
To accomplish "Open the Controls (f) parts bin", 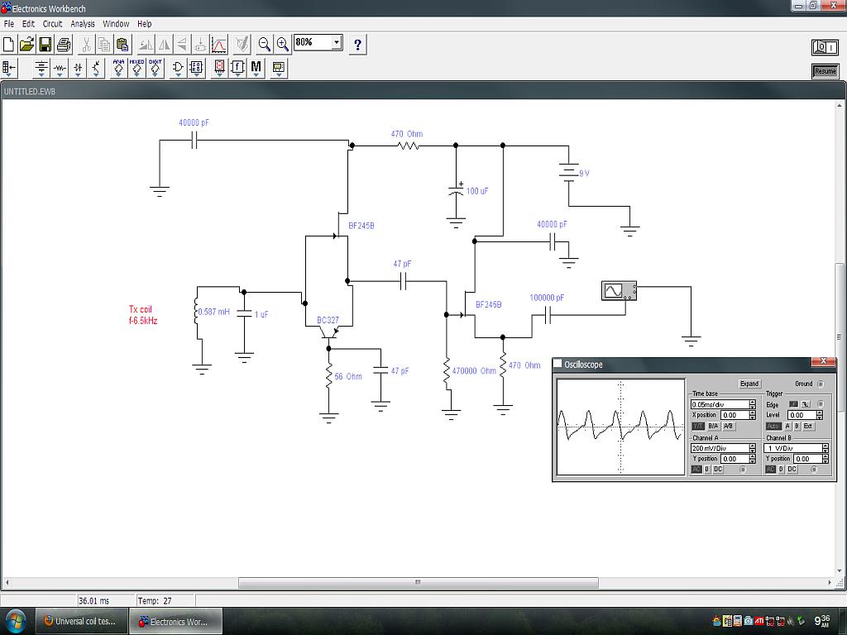I will tap(237, 68).
